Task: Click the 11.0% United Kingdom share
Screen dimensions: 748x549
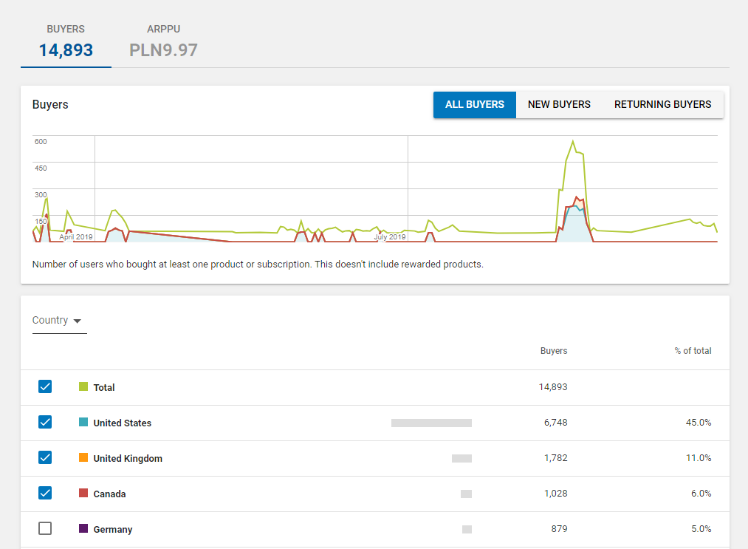Action: (699, 458)
